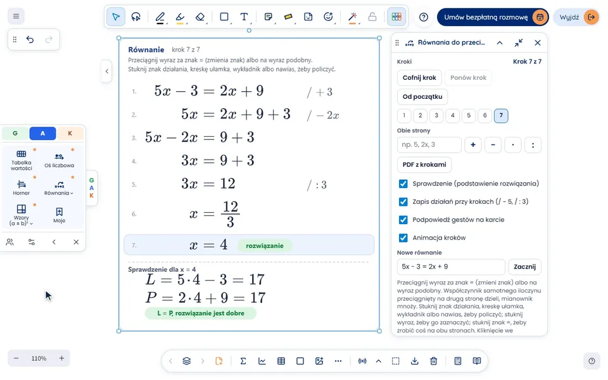Zoom out with the minus button
The height and width of the screenshot is (380, 608).
[16, 358]
